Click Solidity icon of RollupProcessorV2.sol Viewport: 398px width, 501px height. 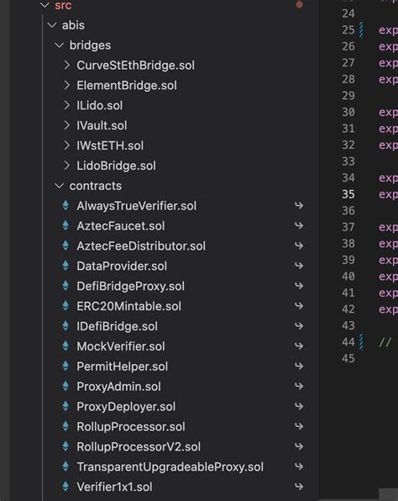[65, 446]
